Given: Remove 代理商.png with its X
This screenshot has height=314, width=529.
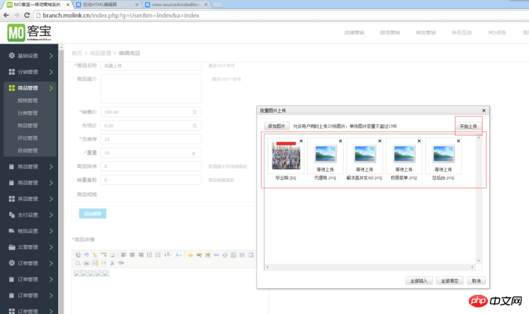Looking at the screenshot, I should pos(341,141).
